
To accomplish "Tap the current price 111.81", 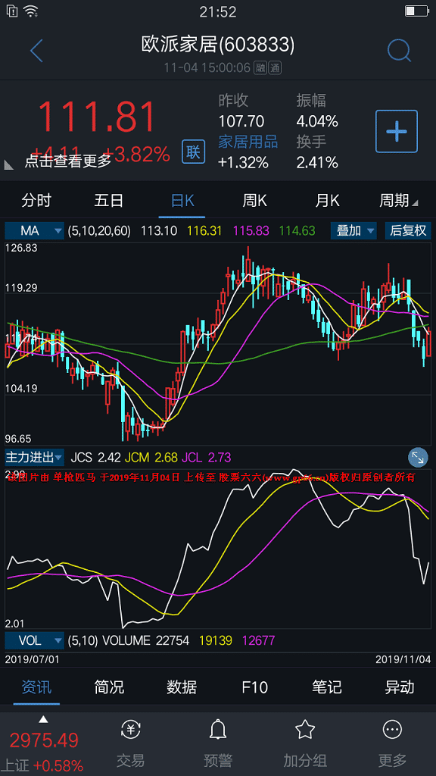I will coord(98,116).
